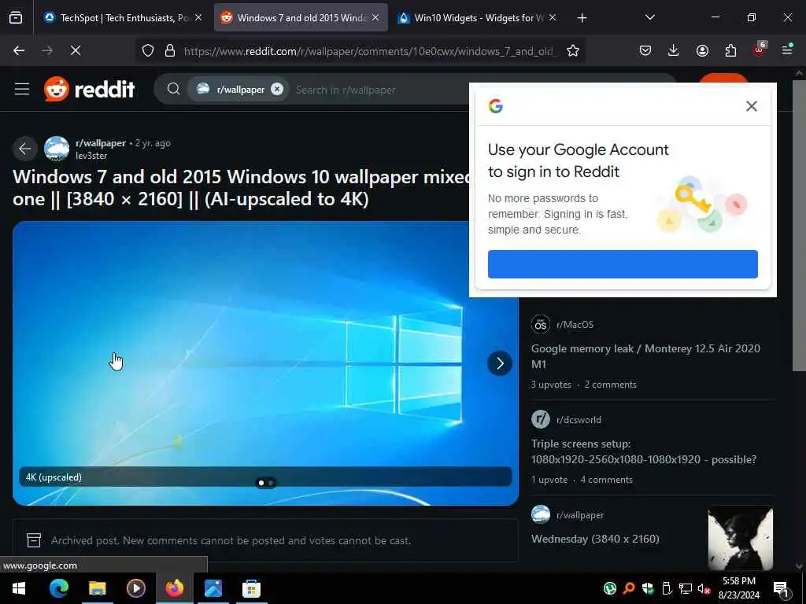This screenshot has width=806, height=604.
Task: Close the Google sign-in popup
Action: [752, 106]
